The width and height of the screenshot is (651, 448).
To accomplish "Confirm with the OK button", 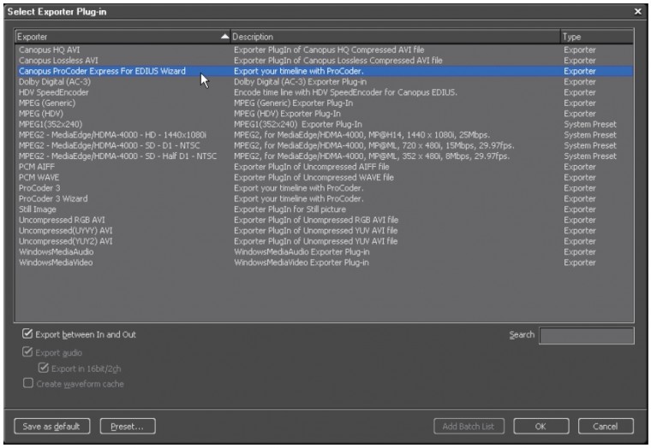I will coord(541,426).
